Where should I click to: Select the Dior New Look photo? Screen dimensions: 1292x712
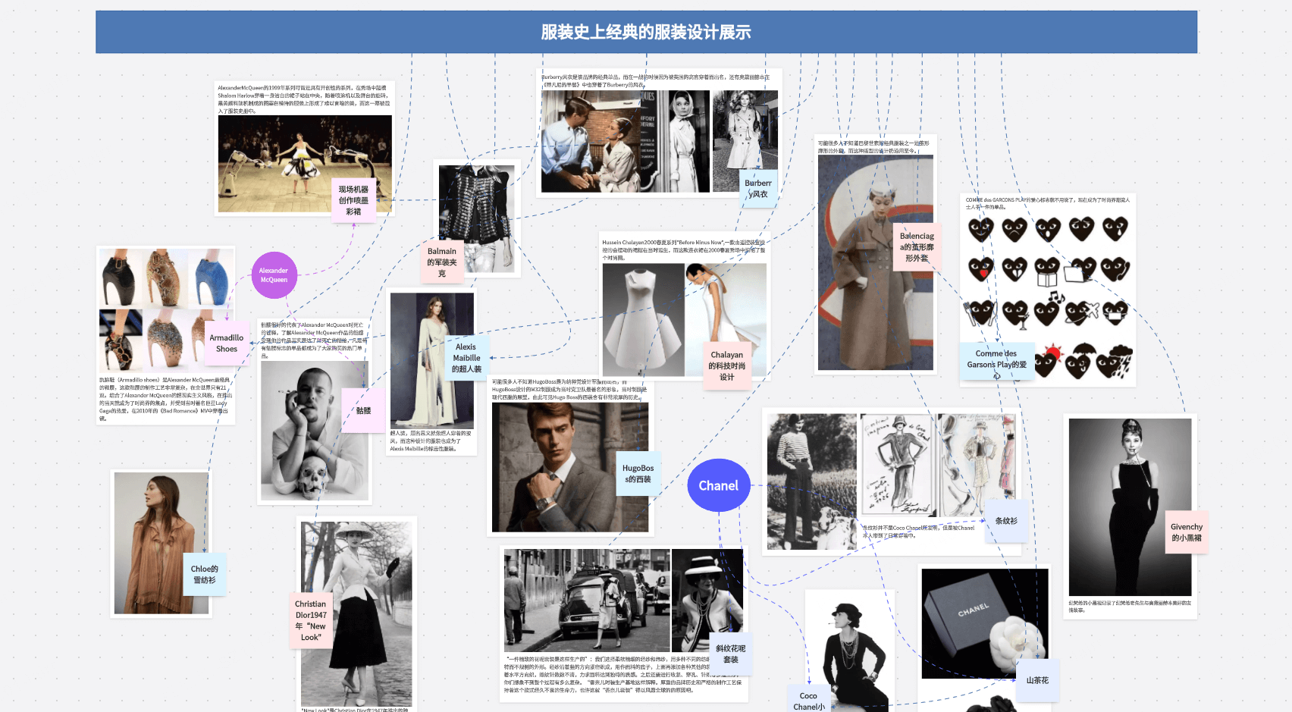[x=356, y=614]
